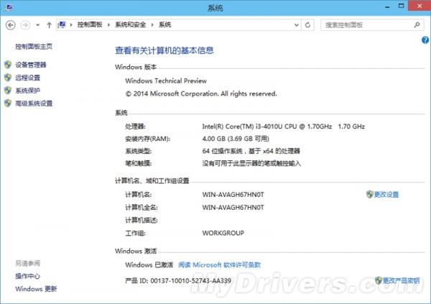Click the Forward navigation arrow
431x304 pixels.
click(x=26, y=24)
